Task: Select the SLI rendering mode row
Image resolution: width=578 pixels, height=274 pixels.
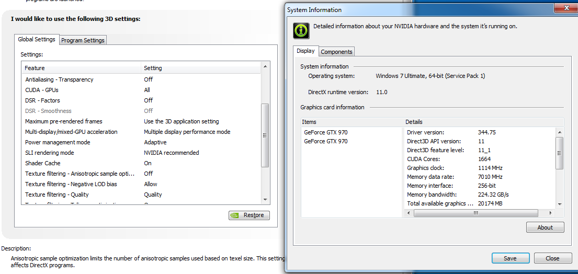Action: 141,153
